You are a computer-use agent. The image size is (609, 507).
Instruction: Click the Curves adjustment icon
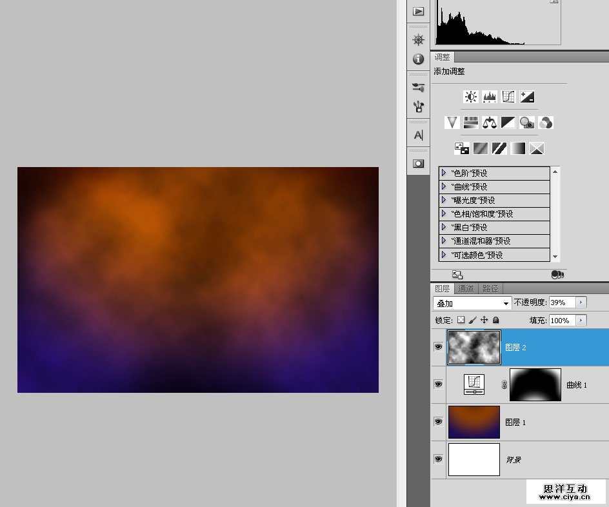508,97
